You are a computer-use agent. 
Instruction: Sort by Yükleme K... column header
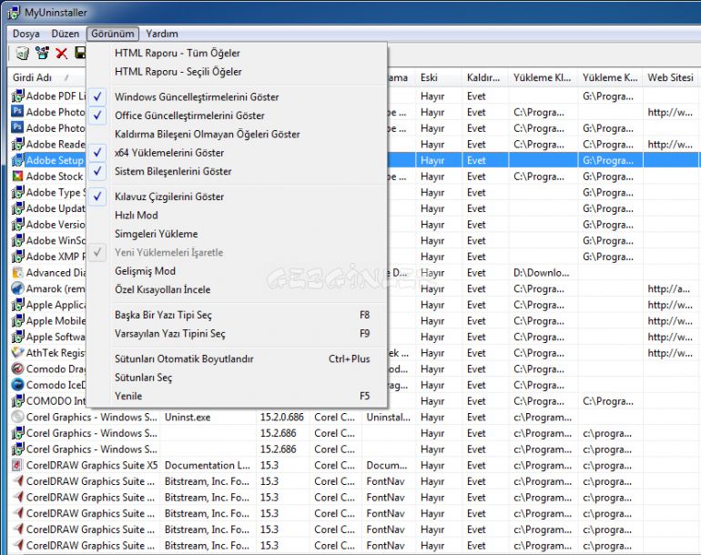pyautogui.click(x=610, y=77)
